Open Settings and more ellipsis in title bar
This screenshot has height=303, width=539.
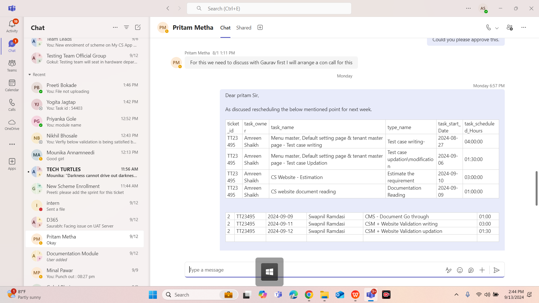[468, 8]
